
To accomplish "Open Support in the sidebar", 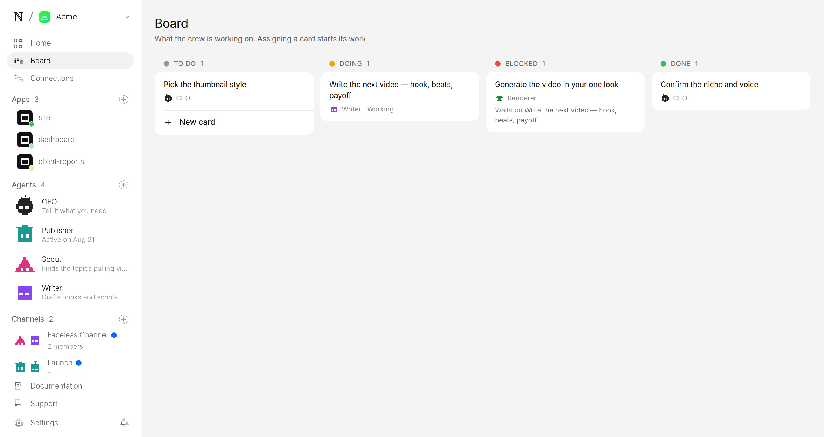I will point(70,403).
